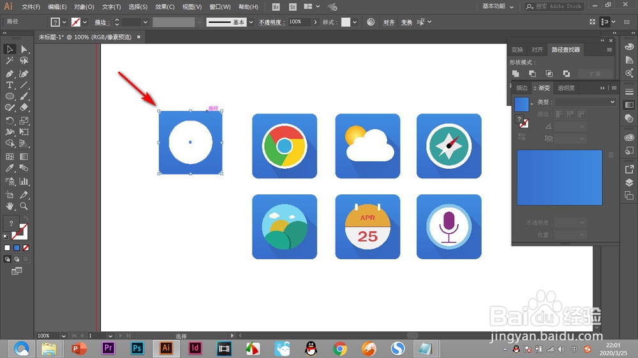Set gradient fill mode in toolbox

(x=17, y=248)
